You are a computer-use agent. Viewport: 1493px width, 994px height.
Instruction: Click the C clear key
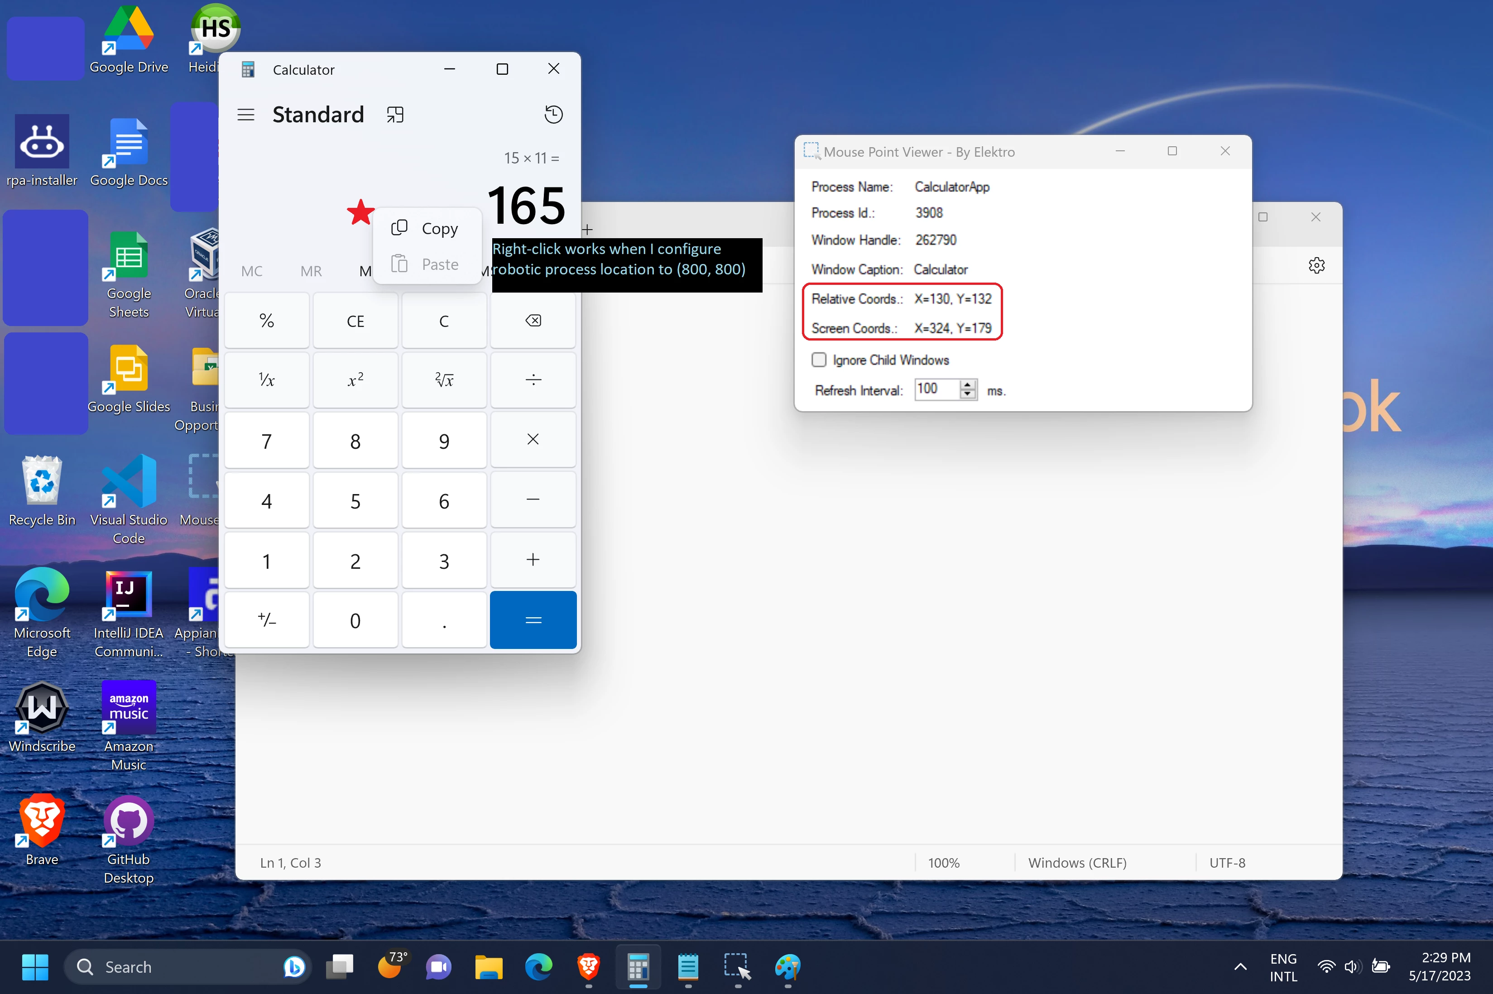[x=444, y=321]
